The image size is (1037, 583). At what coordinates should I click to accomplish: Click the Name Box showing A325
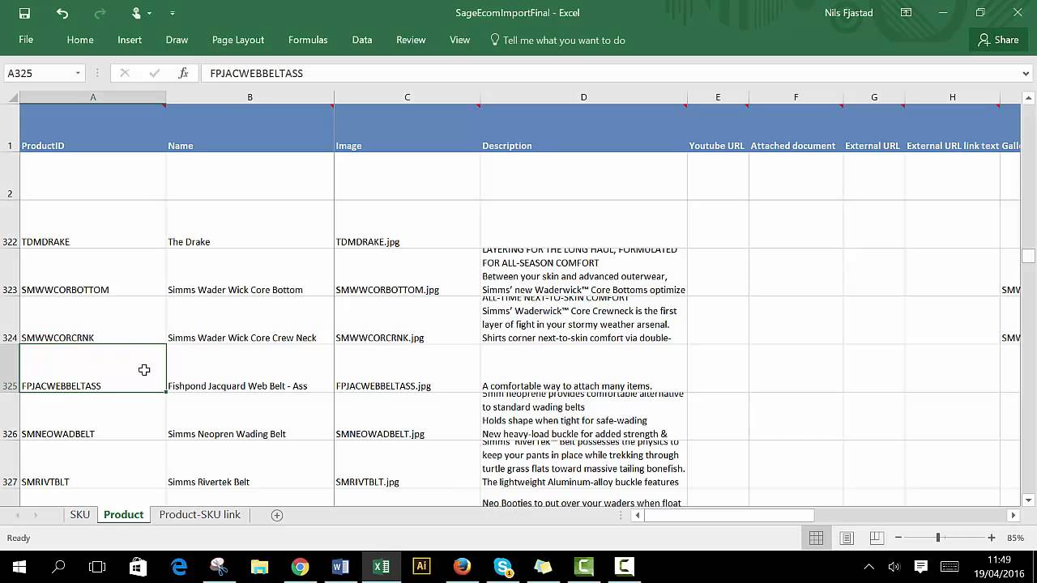39,73
